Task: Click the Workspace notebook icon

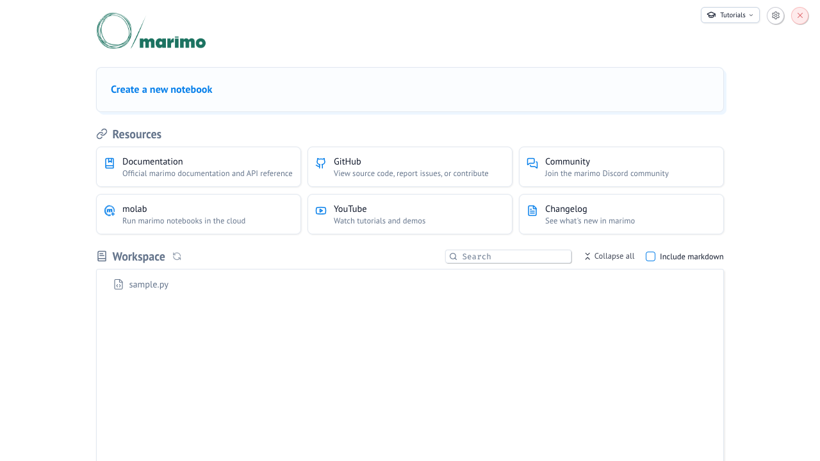Action: [x=102, y=256]
